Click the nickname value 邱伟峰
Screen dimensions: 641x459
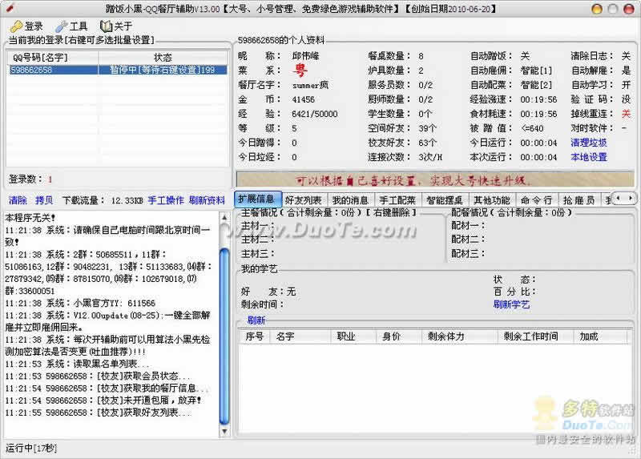pyautogui.click(x=305, y=56)
